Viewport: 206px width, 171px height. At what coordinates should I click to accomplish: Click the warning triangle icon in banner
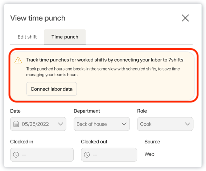pos(18,60)
